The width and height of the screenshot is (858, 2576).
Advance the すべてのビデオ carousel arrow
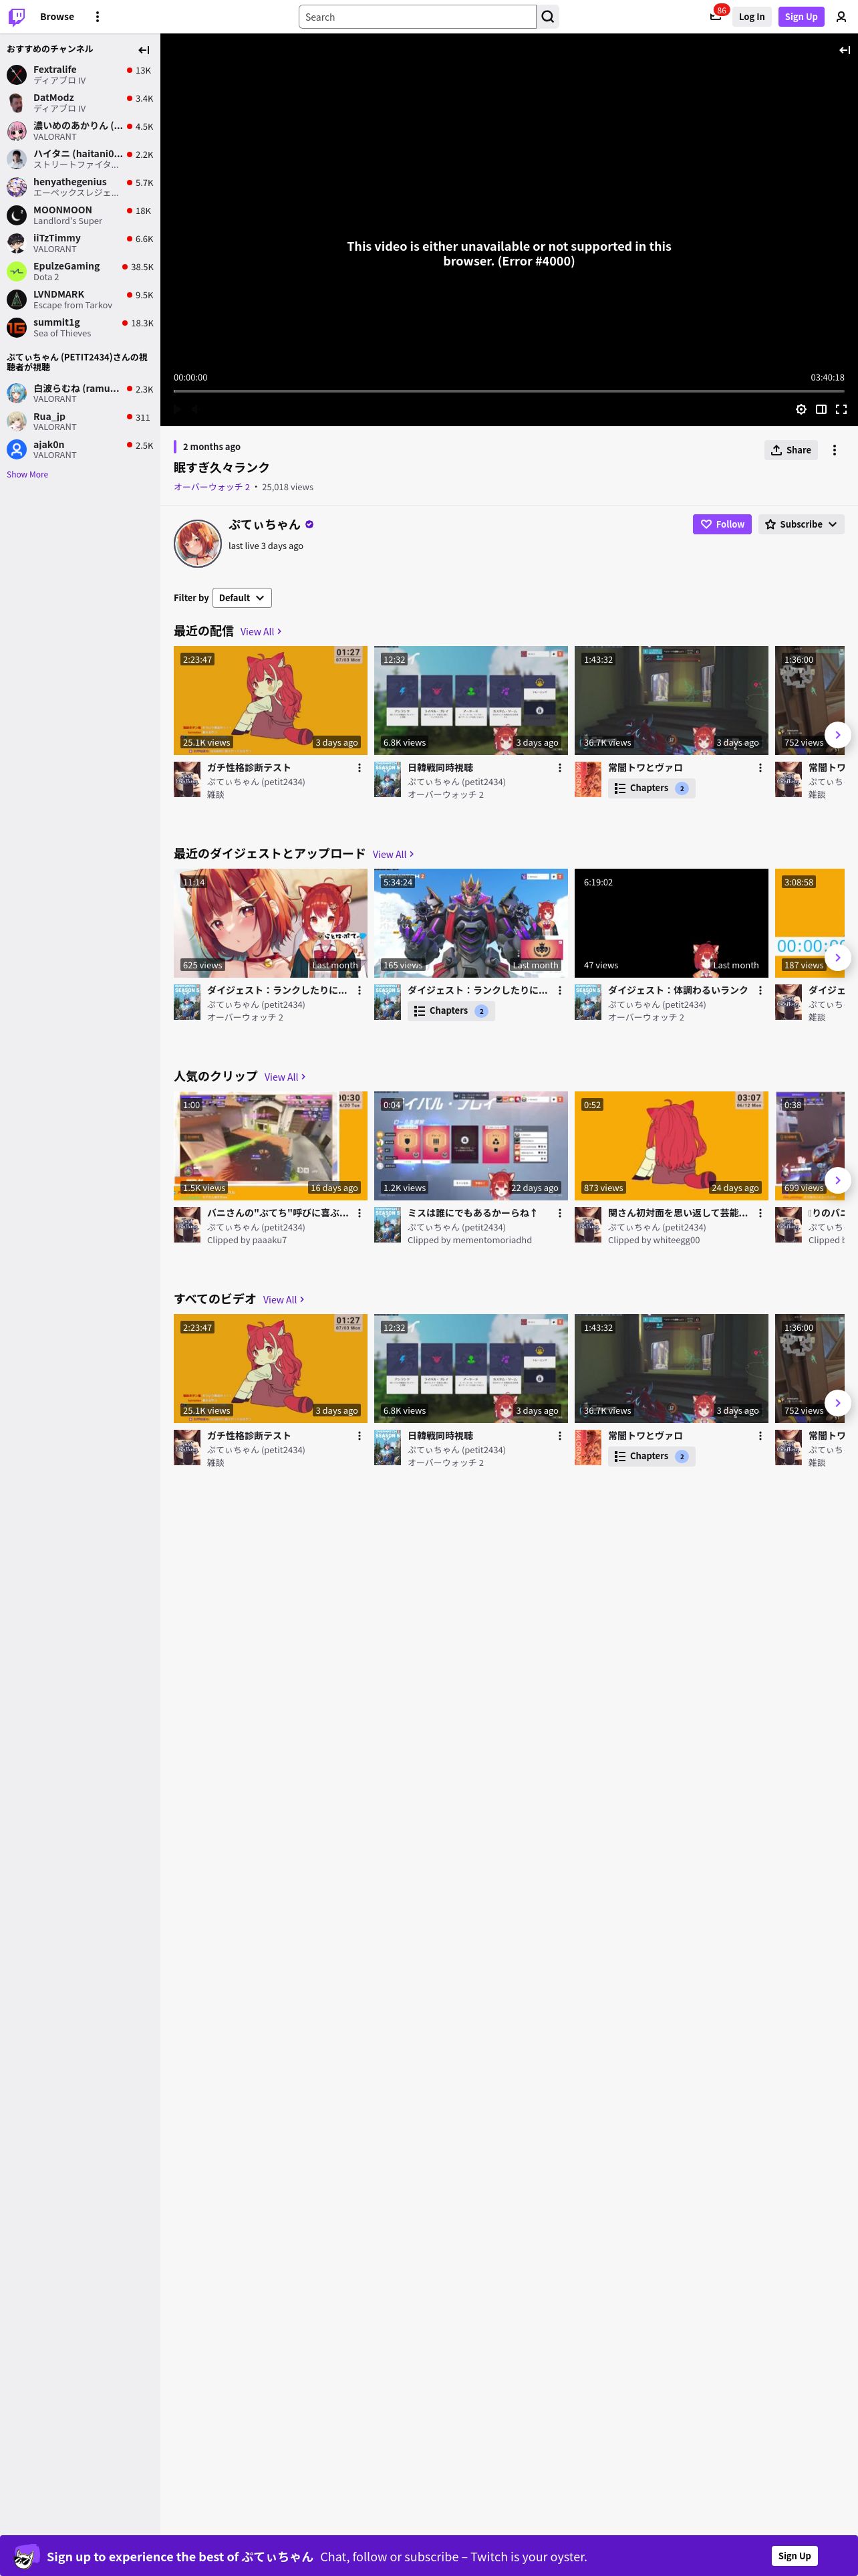[837, 1403]
